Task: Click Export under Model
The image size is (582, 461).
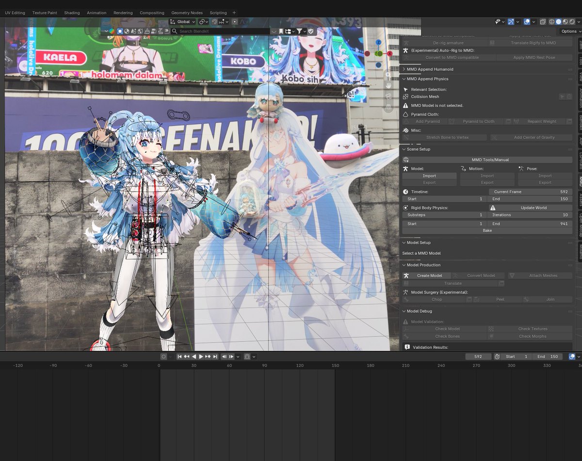Action: 429,182
